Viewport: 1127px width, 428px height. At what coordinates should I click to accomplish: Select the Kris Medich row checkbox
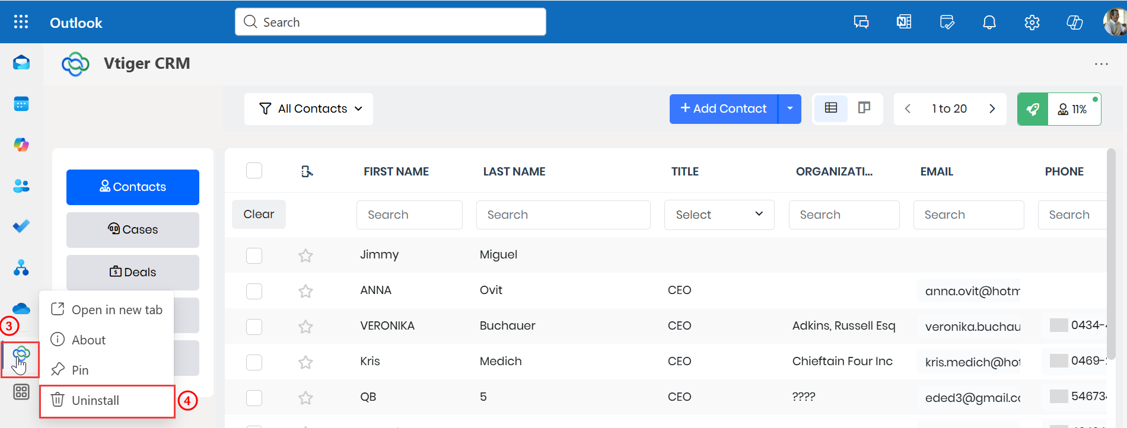point(254,362)
